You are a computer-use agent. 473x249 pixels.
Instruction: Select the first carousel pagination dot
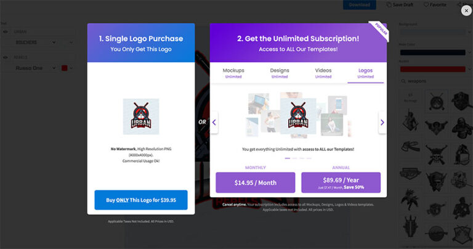[287, 158]
